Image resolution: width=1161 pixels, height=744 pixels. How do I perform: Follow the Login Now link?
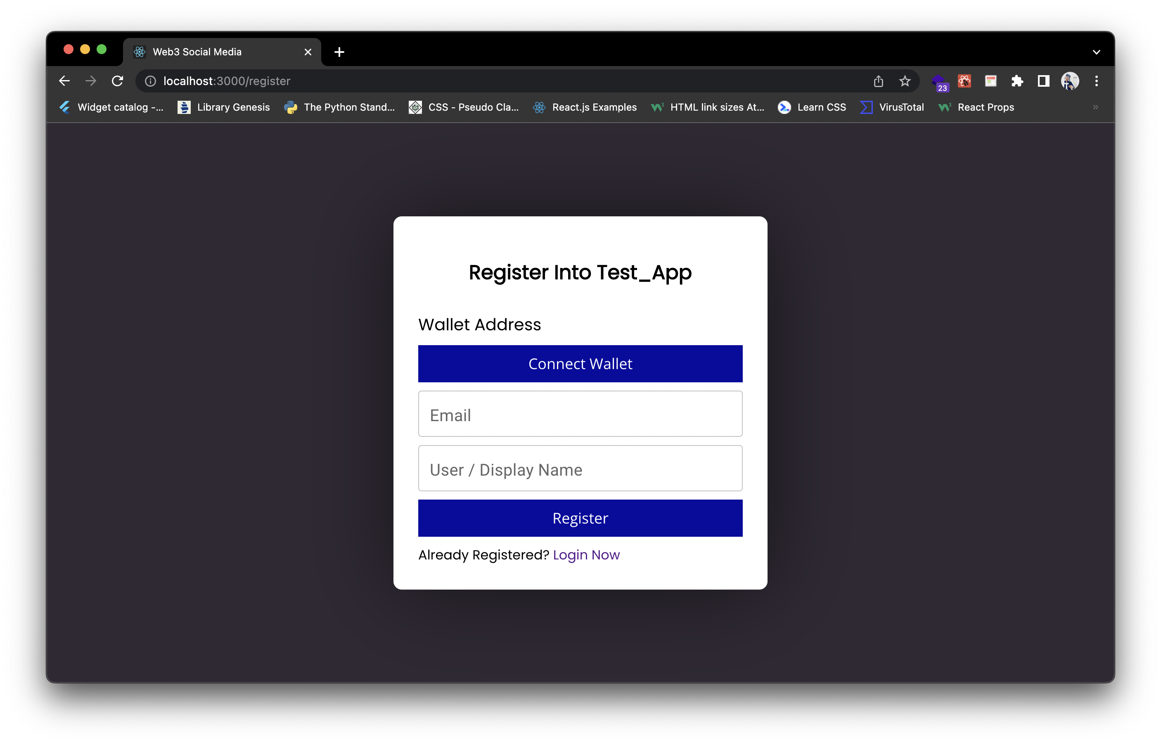pyautogui.click(x=586, y=554)
